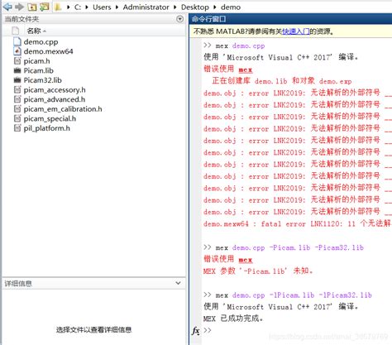The width and height of the screenshot is (392, 345).
Task: Collapse the details panel chevron
Action: 178,283
